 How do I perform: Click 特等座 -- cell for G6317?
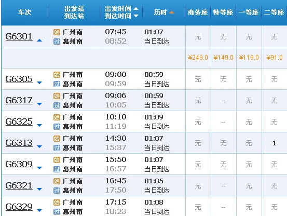(223, 101)
